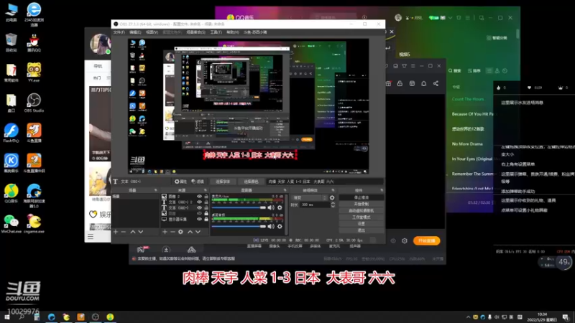Screen dimensions: 575x323
Task: Open QQ Music main menu hamburger
Action: click(468, 17)
